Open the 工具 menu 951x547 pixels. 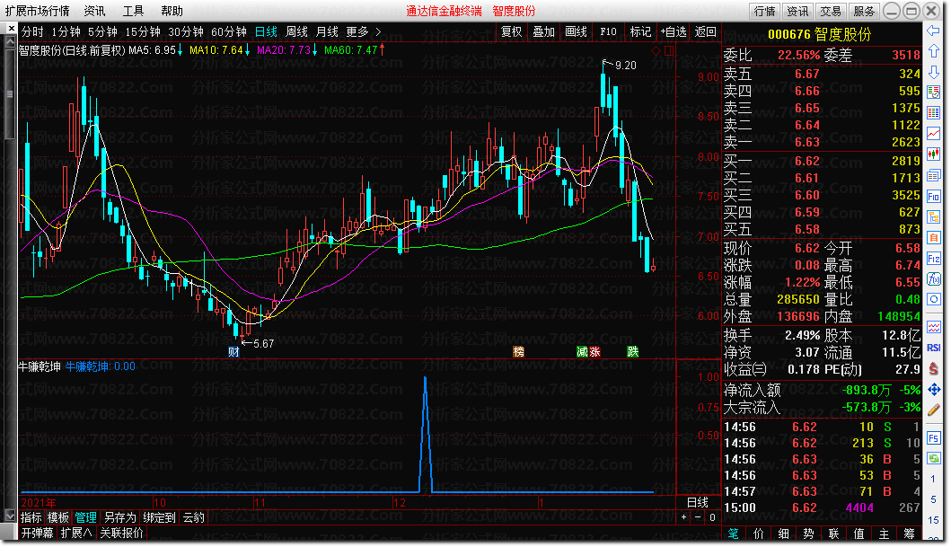click(133, 11)
